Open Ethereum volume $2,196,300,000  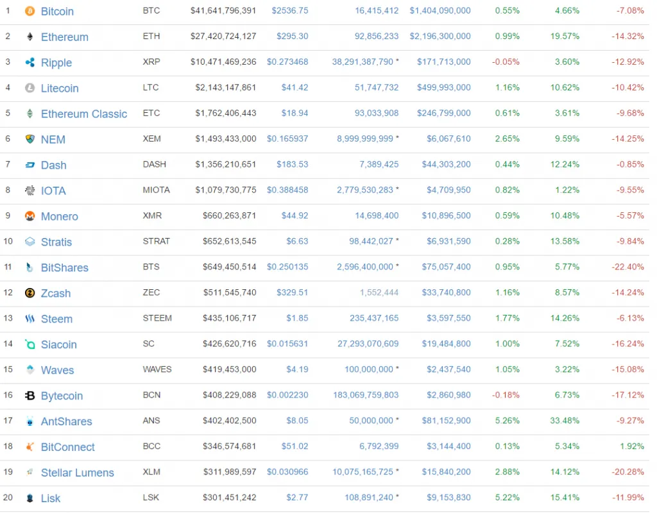click(x=440, y=36)
